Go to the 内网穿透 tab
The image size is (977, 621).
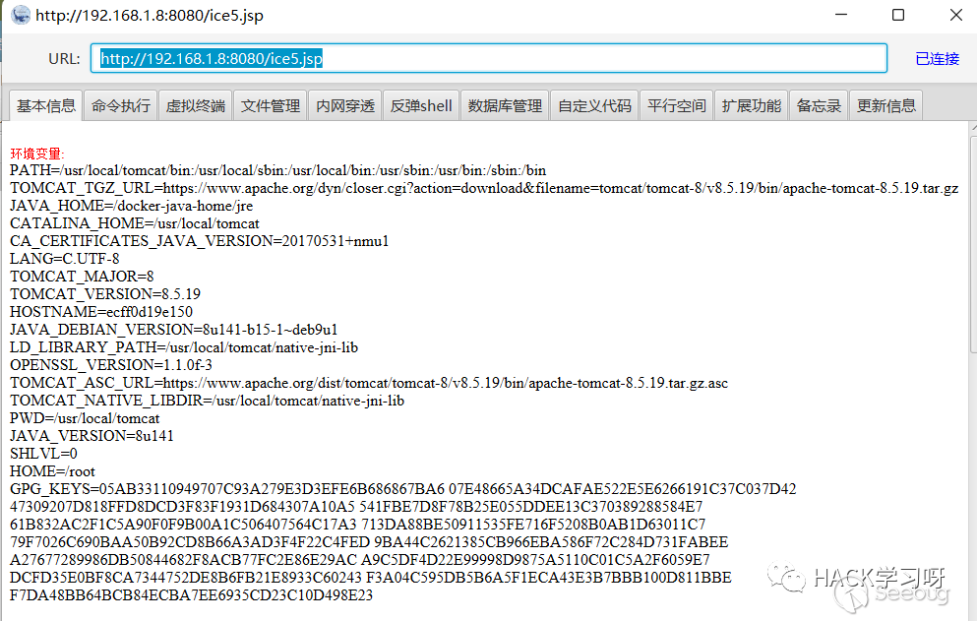point(344,105)
